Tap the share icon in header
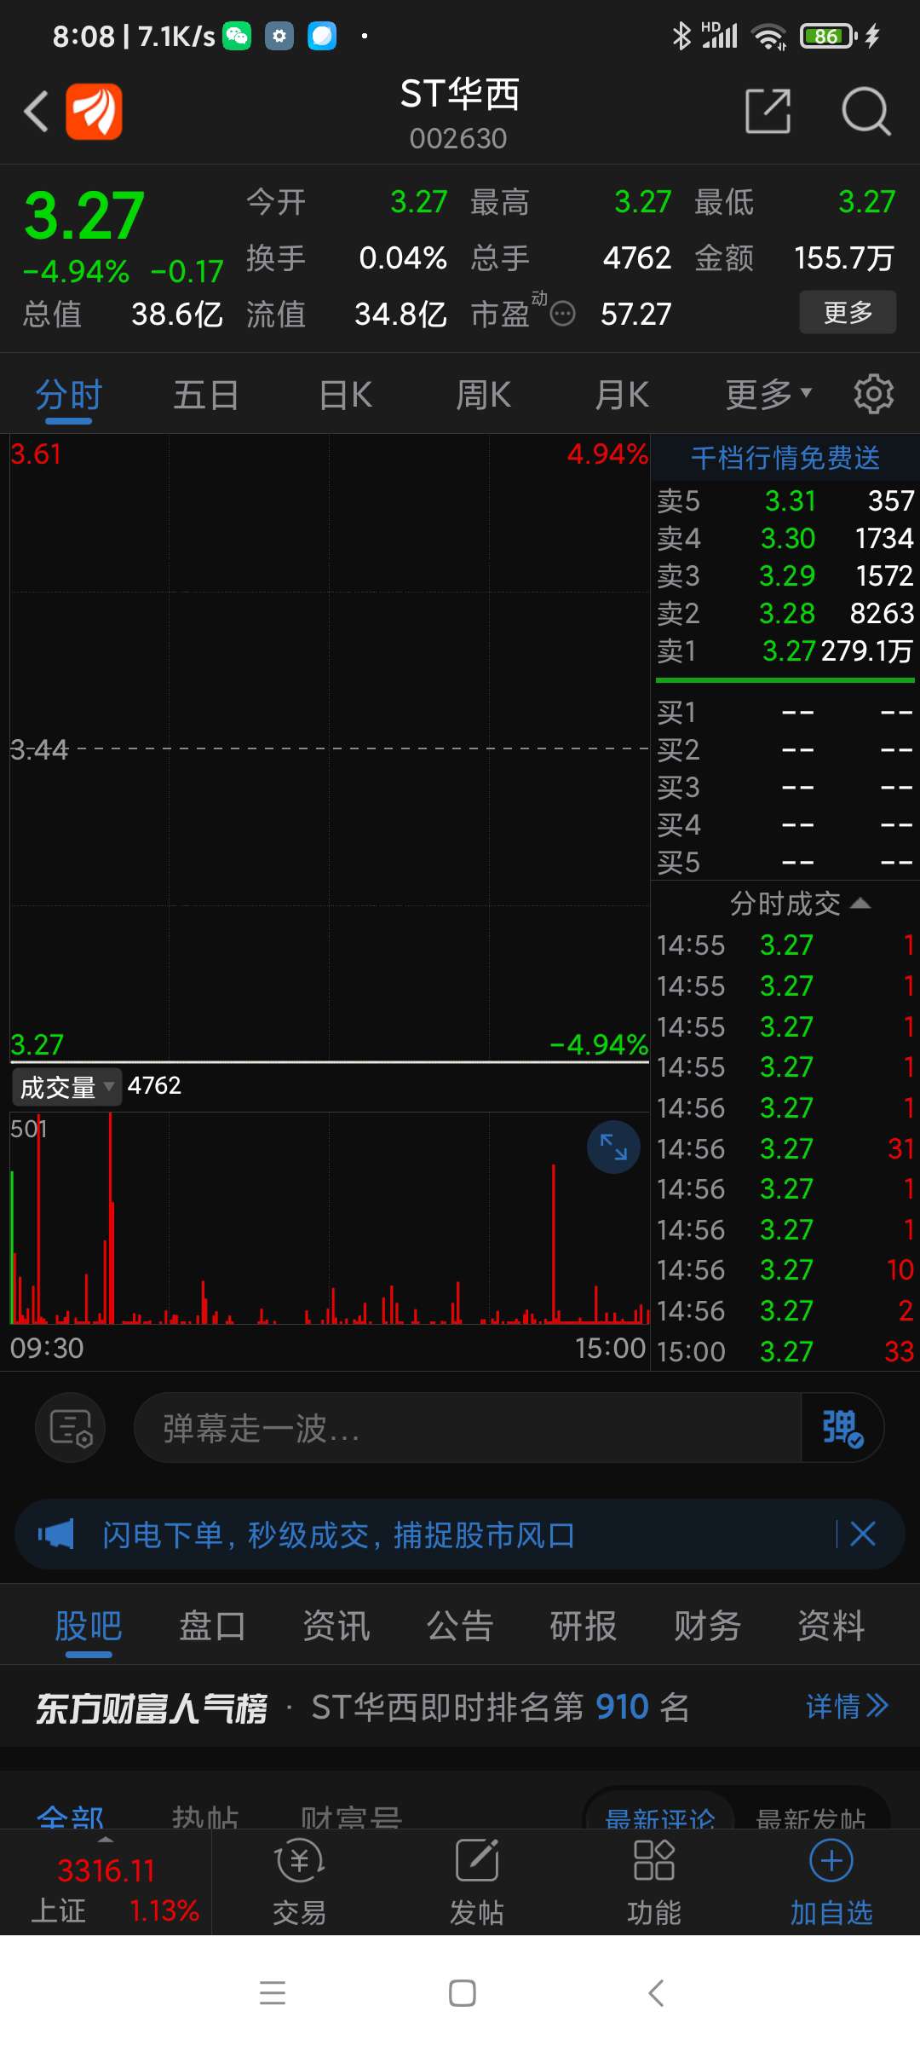Screen dimensions: 920x2046 (x=768, y=111)
